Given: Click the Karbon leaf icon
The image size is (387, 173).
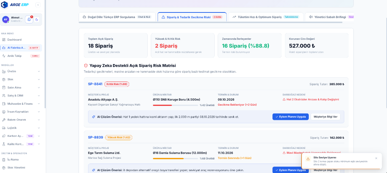Looking at the screenshot, I should [x=4, y=136].
